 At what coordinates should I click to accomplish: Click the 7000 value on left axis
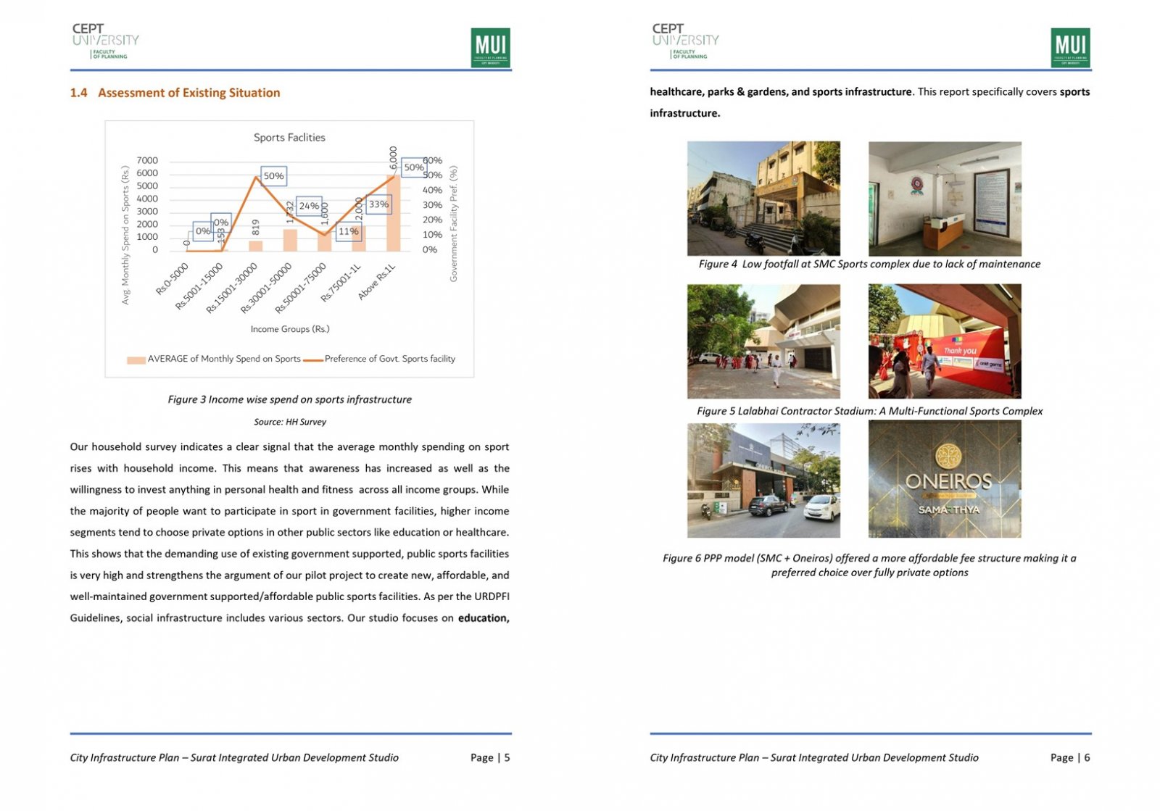point(146,161)
